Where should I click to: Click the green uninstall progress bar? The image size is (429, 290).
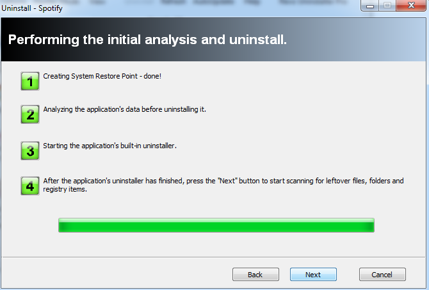(x=216, y=225)
